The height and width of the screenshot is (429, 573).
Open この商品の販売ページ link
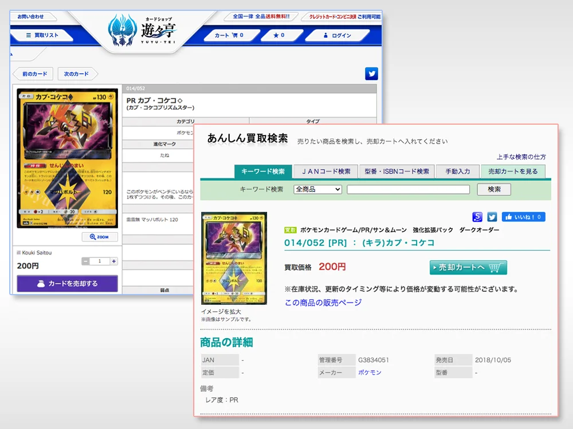tap(323, 303)
